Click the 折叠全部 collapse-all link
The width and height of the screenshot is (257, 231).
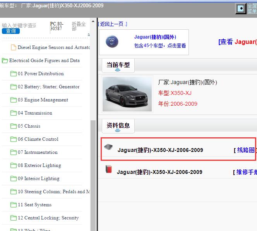tap(79, 26)
